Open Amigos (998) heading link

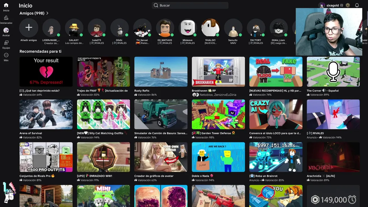(32, 13)
